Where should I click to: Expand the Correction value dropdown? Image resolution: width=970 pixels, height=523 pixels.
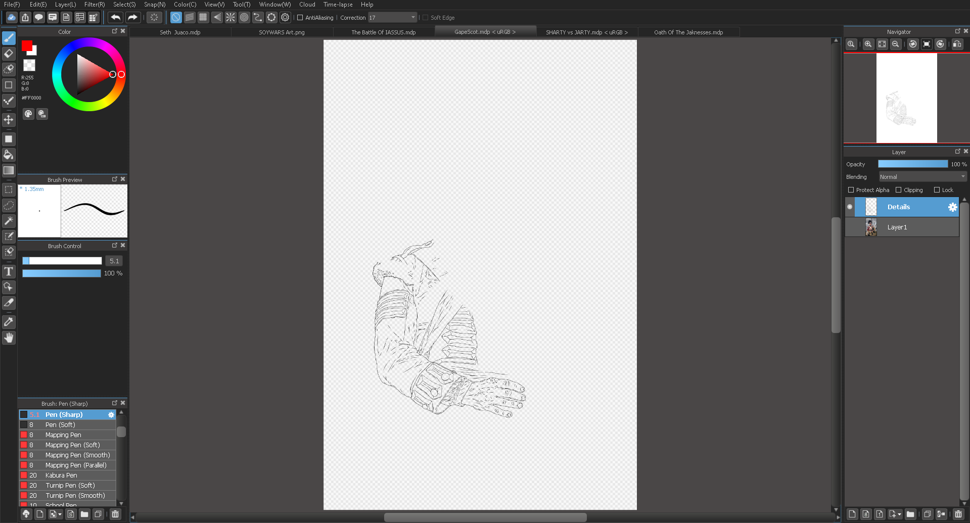[x=412, y=18]
